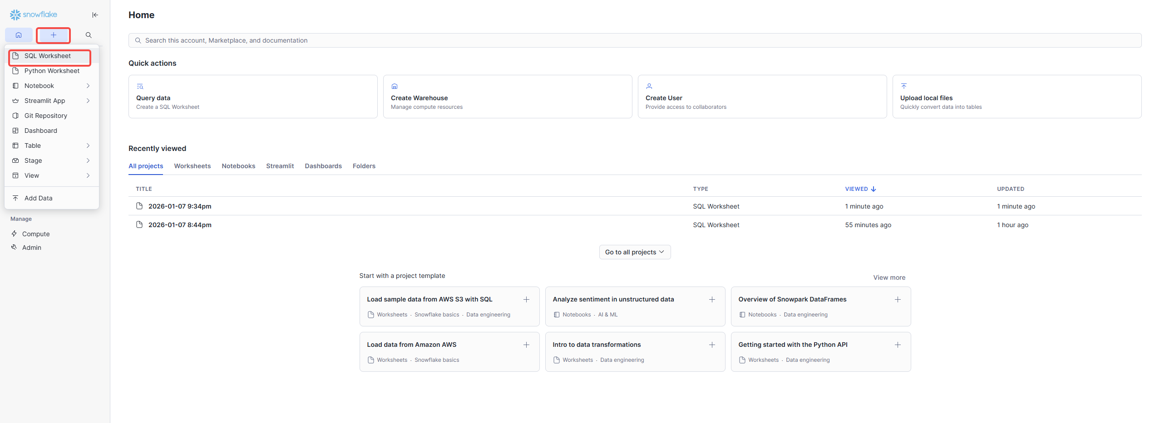Click the Create User quick action card
The height and width of the screenshot is (423, 1155).
[x=762, y=97]
